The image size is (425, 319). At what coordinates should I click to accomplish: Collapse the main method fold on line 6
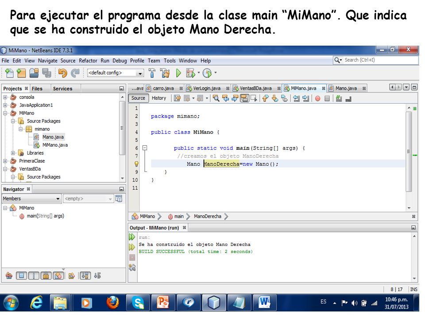coord(145,148)
